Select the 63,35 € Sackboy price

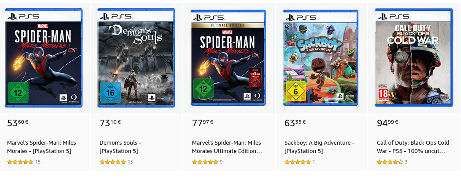pyautogui.click(x=295, y=123)
